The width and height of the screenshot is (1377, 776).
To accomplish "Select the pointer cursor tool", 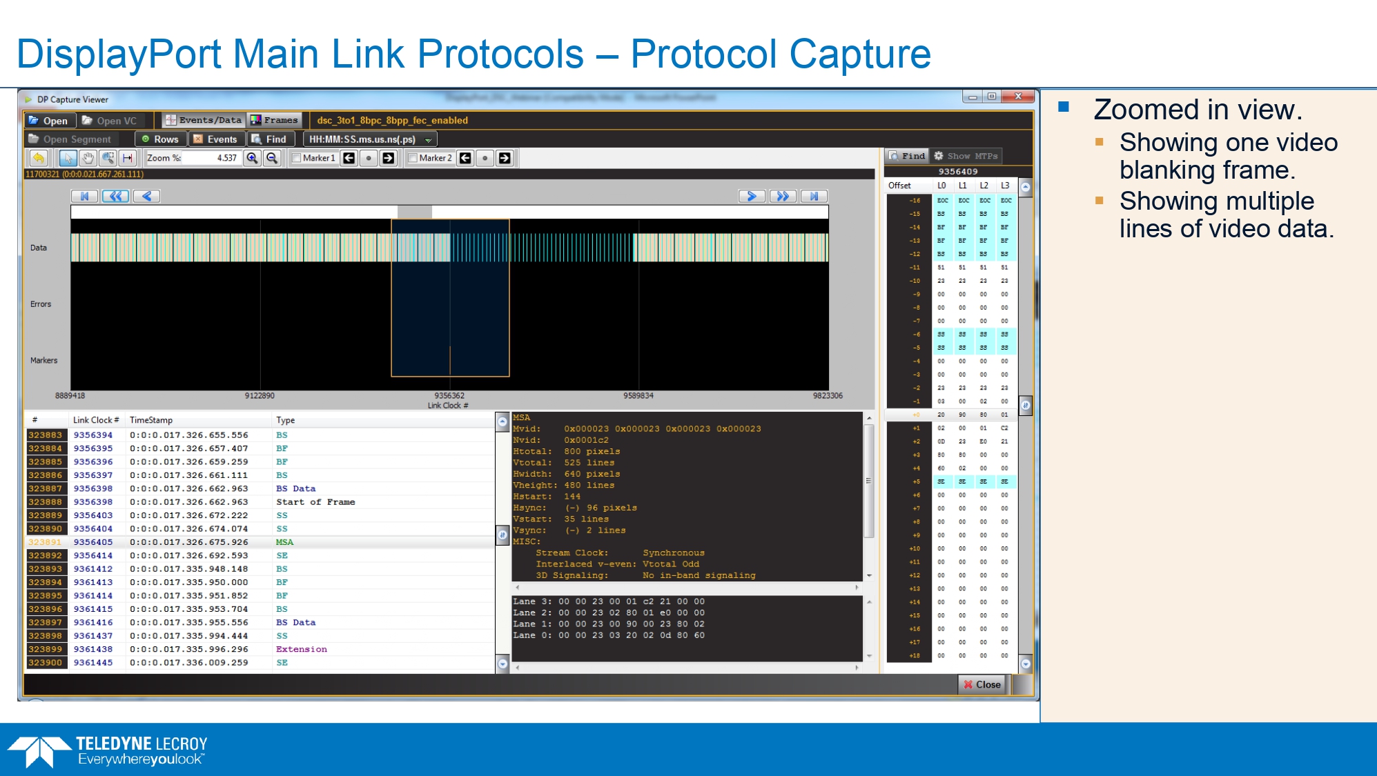I will coord(68,158).
